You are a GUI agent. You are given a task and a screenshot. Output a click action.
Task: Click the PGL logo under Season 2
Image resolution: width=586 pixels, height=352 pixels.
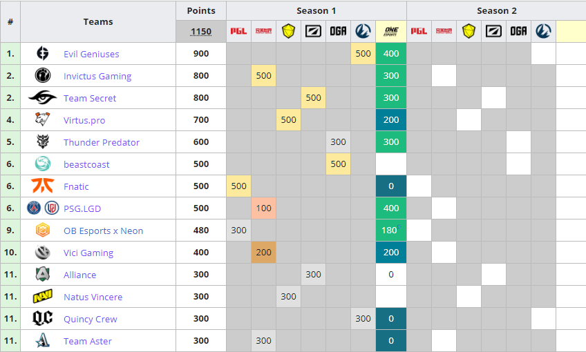point(419,31)
